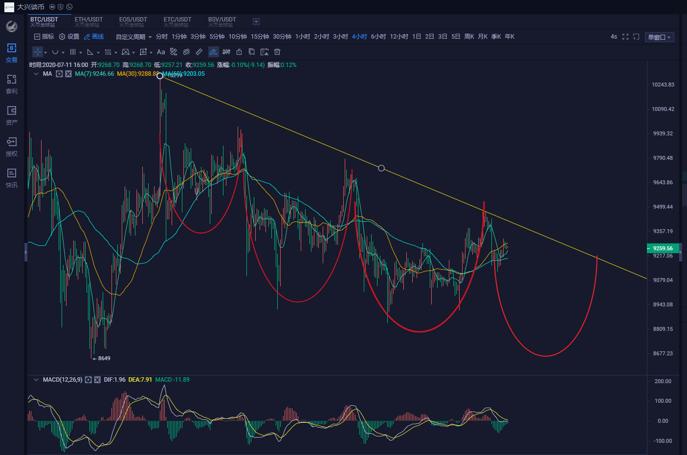Click the trash icon to delete drawings
This screenshot has height=455, width=687.
pos(277,52)
